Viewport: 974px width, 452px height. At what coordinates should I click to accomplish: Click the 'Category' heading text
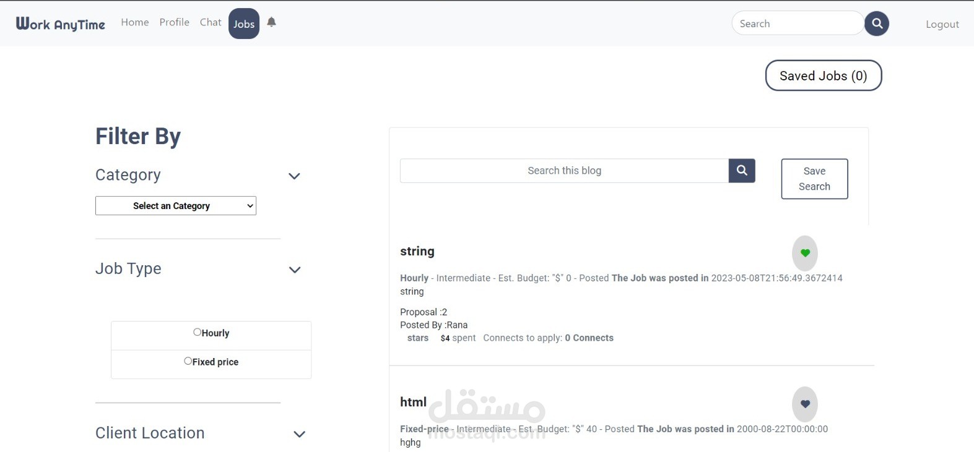128,175
